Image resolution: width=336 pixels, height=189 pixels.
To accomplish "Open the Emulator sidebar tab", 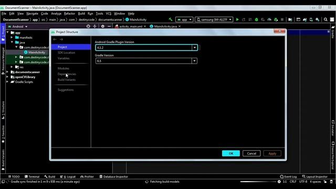I will pos(333,128).
